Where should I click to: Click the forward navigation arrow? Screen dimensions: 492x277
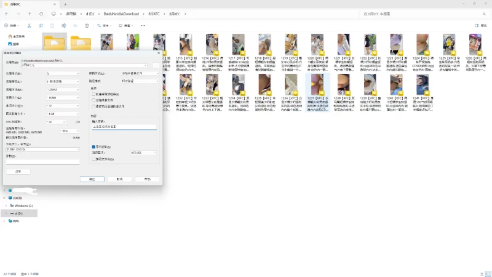[18, 14]
